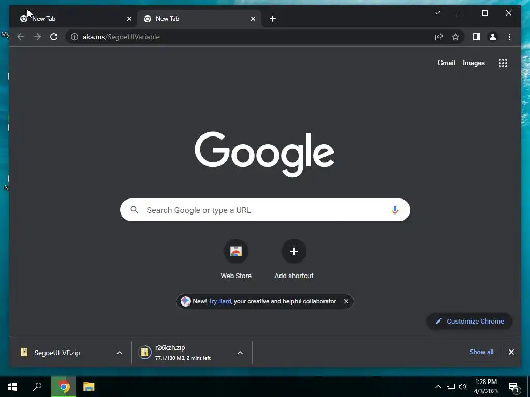Go forward using the browser forward arrow
This screenshot has height=397, width=530.
(x=37, y=37)
